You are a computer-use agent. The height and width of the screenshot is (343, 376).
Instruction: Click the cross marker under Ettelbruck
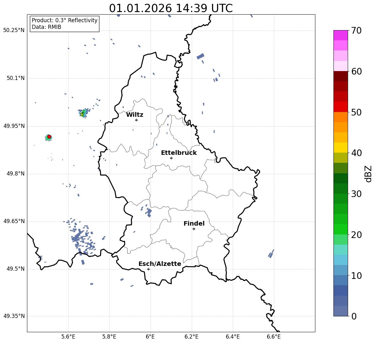[171, 158]
